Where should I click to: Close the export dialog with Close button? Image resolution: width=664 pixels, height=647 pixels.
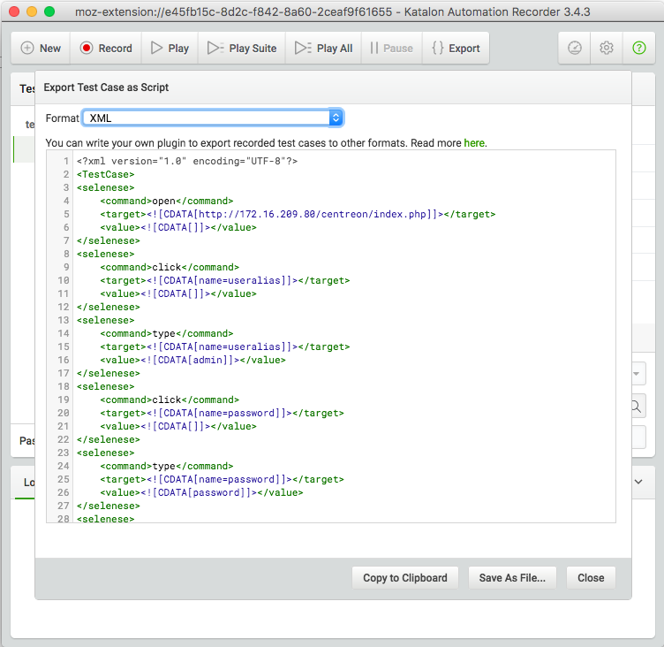pyautogui.click(x=591, y=578)
